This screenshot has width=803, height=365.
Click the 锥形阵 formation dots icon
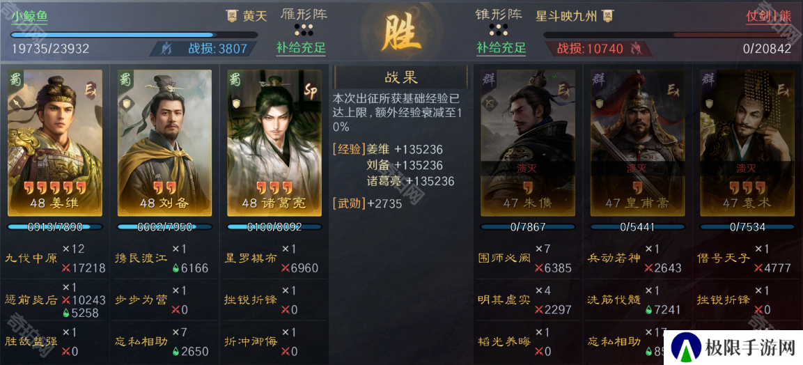pos(498,29)
